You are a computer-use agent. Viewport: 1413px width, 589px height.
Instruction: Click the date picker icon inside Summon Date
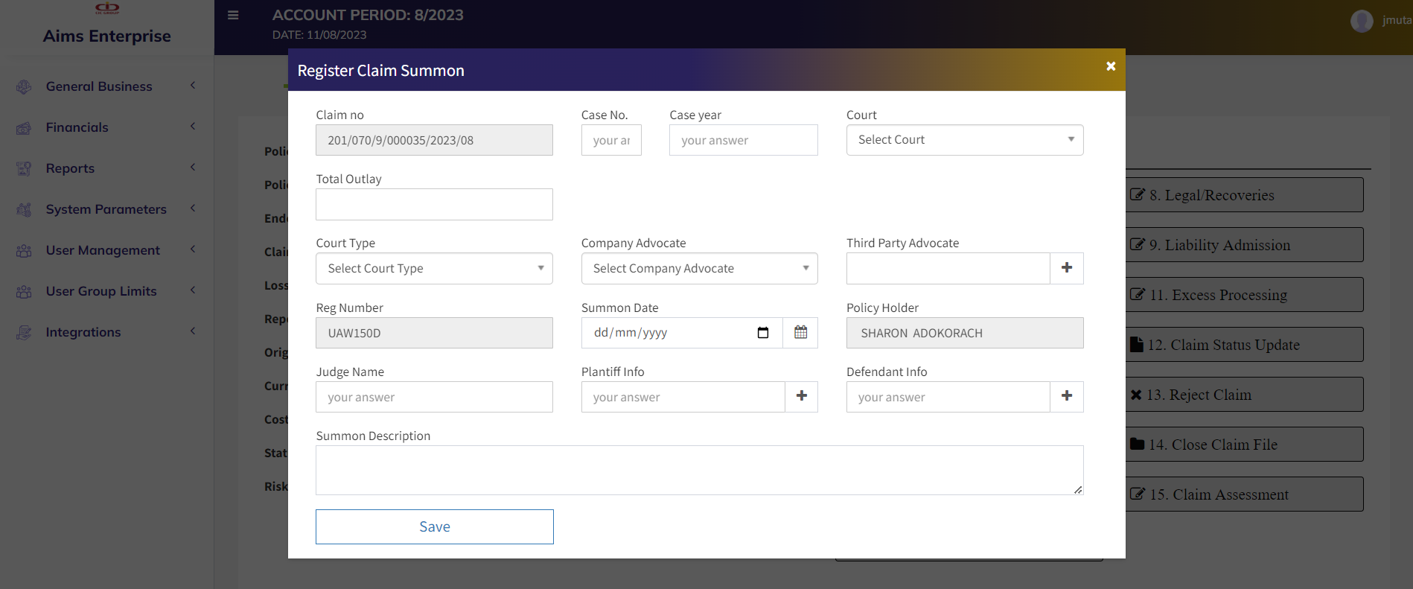click(762, 333)
